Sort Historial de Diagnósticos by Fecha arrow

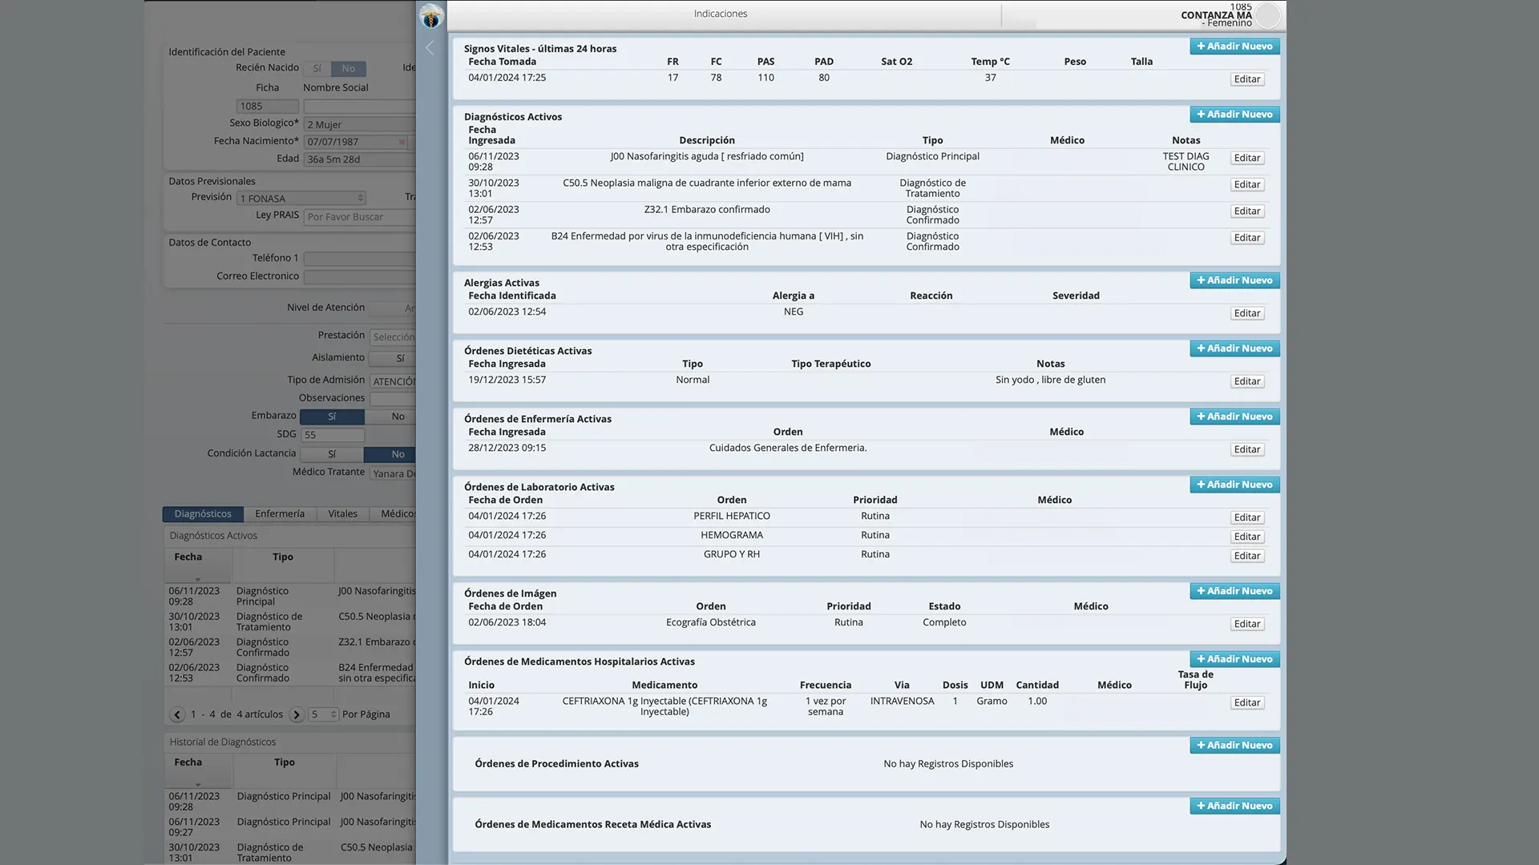198,785
